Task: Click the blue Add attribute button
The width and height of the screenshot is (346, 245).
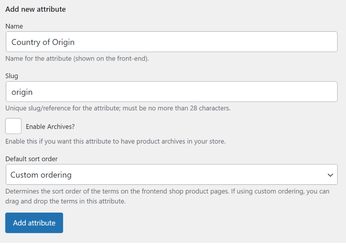Action: (x=34, y=223)
